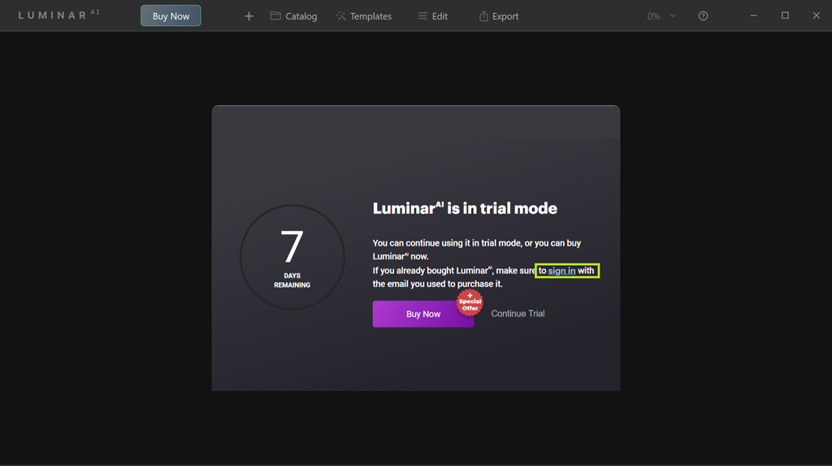The width and height of the screenshot is (832, 466).
Task: Click the Luminar AI logo
Action: tap(58, 15)
